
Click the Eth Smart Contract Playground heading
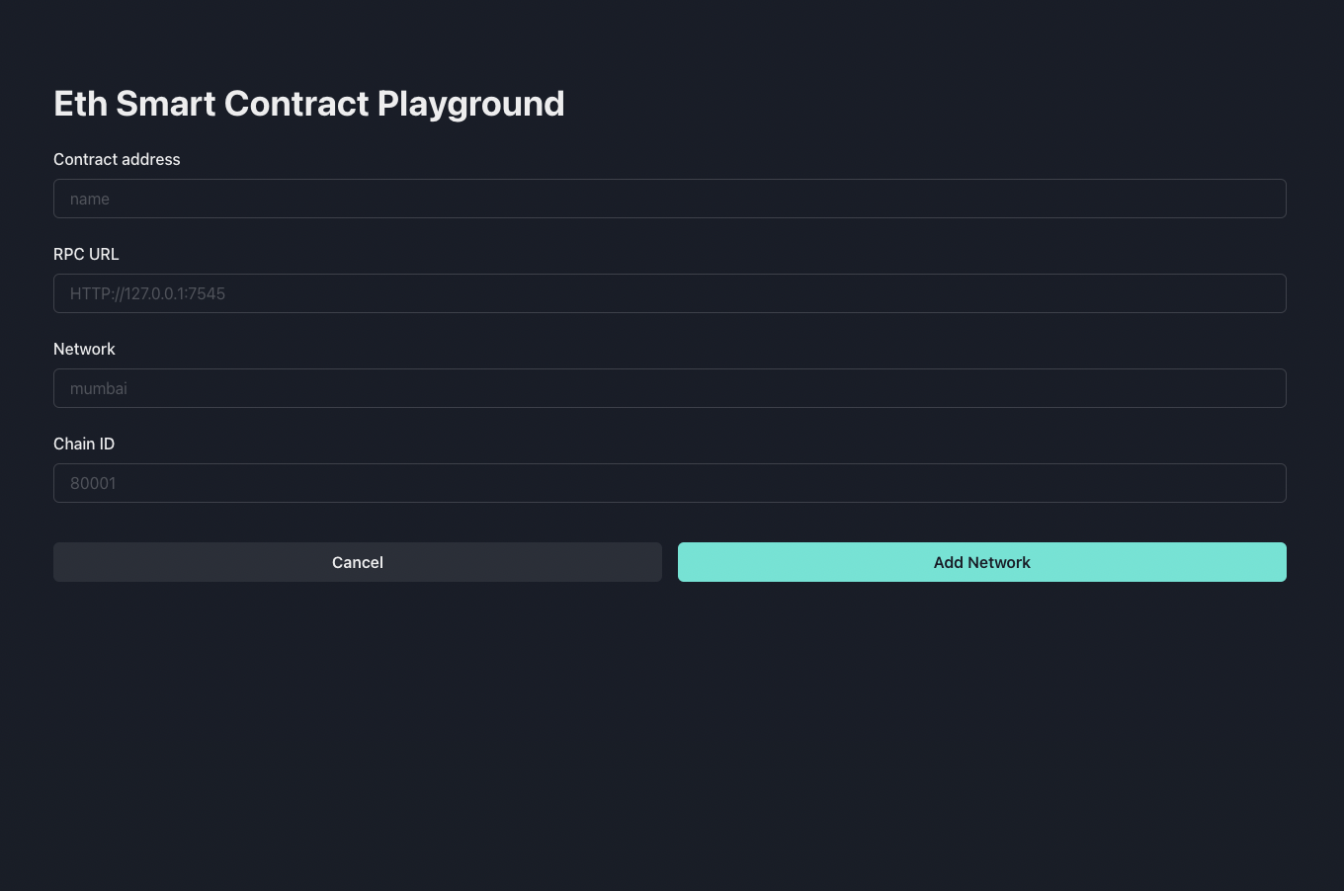(x=309, y=103)
